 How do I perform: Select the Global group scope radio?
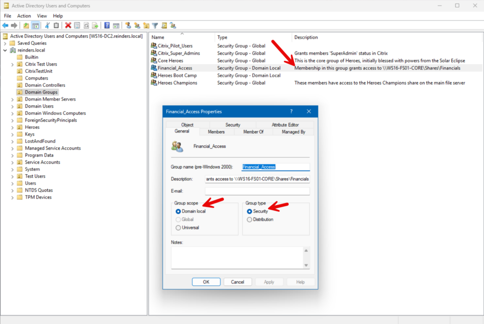tap(178, 220)
